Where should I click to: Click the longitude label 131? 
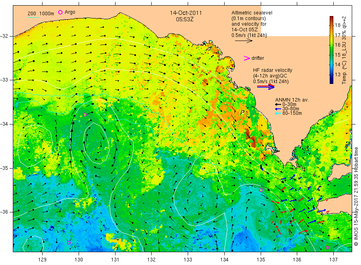click(x=115, y=260)
